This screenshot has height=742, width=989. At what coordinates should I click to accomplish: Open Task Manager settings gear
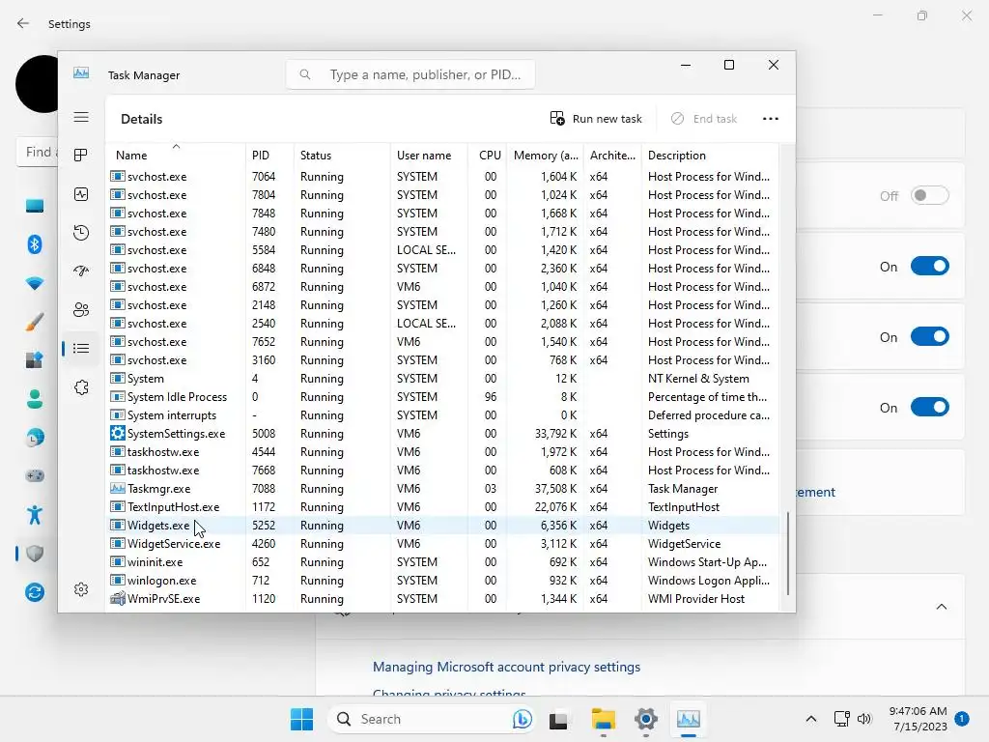[81, 589]
